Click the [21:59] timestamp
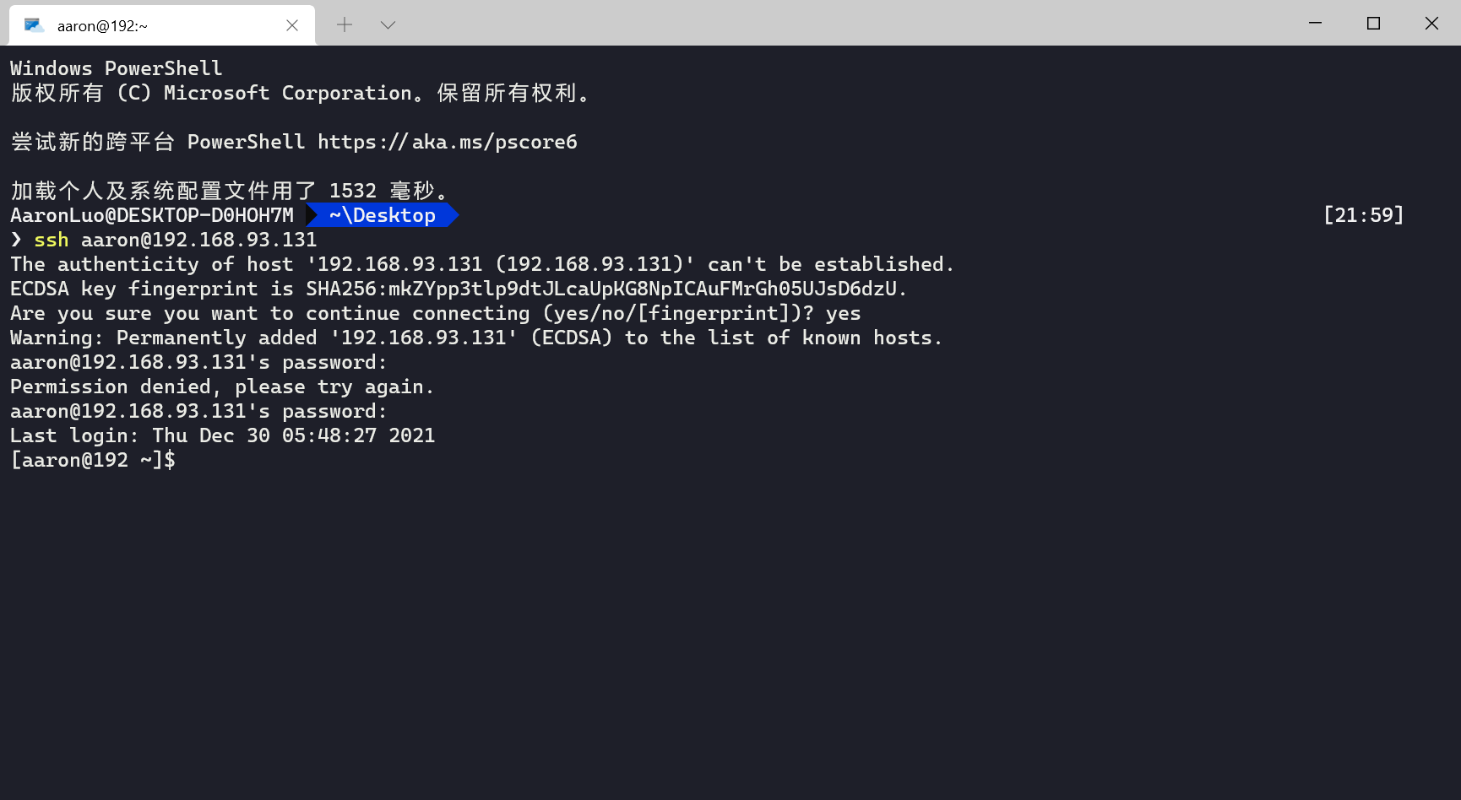 point(1363,215)
